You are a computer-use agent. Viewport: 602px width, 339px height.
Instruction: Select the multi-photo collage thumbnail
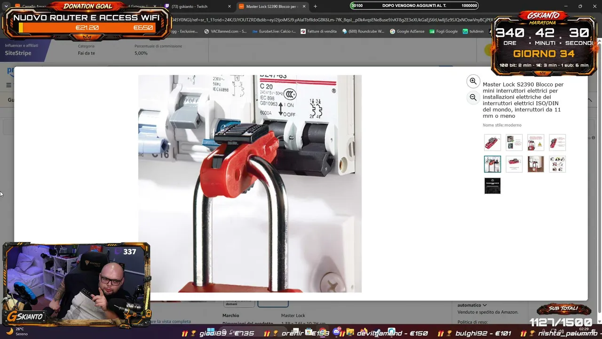pos(557,164)
